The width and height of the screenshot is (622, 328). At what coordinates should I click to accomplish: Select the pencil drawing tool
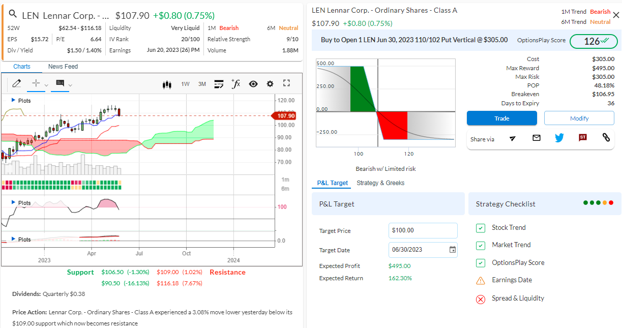click(17, 83)
